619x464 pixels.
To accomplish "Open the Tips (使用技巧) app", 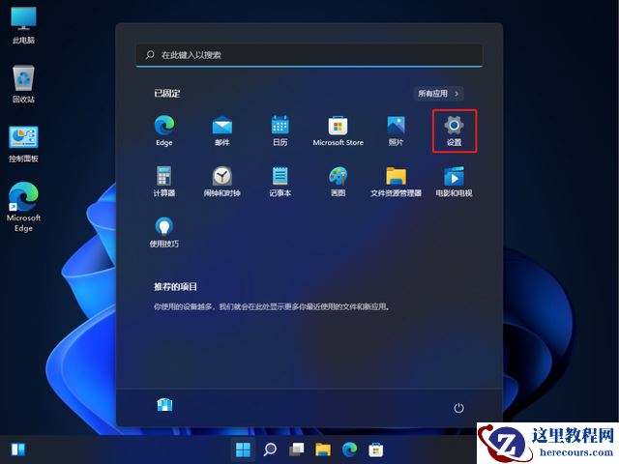I will click(x=164, y=232).
